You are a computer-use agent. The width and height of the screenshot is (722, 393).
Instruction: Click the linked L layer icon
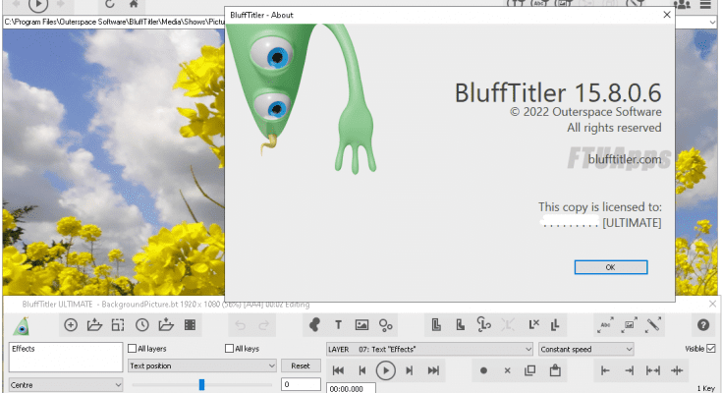(x=483, y=325)
